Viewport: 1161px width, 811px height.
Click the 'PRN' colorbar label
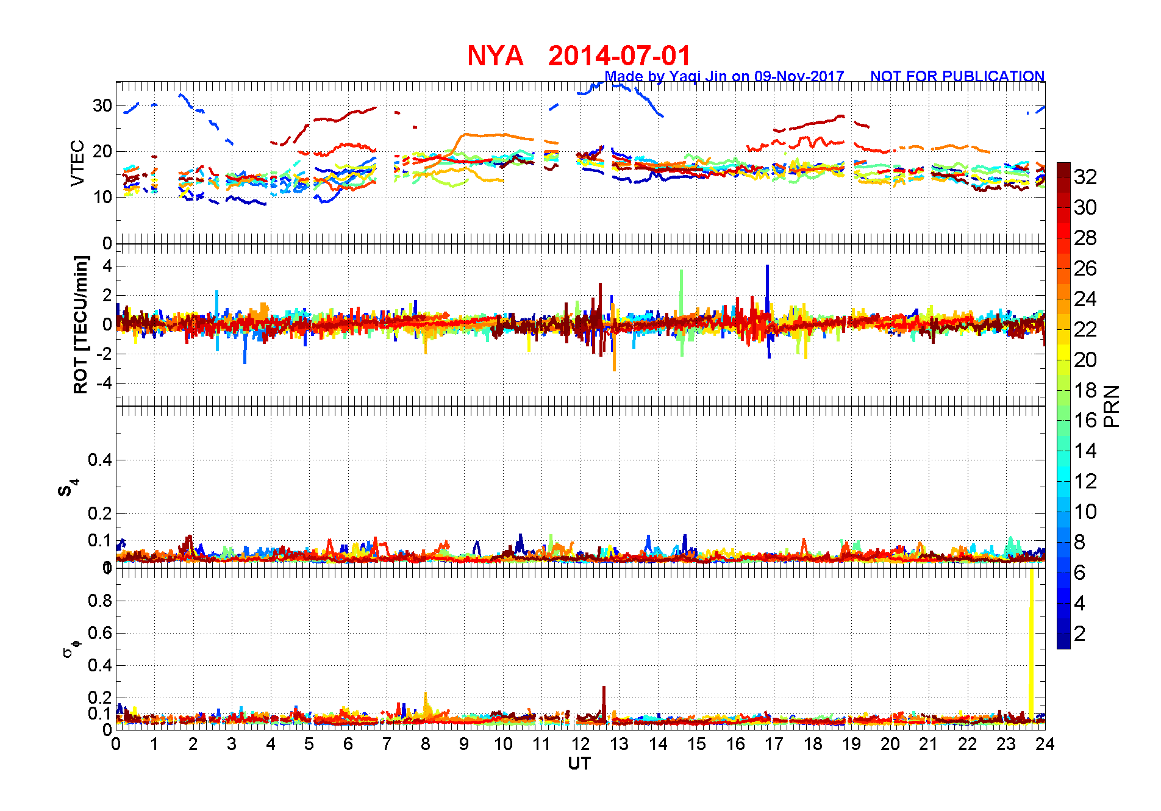pyautogui.click(x=1112, y=406)
